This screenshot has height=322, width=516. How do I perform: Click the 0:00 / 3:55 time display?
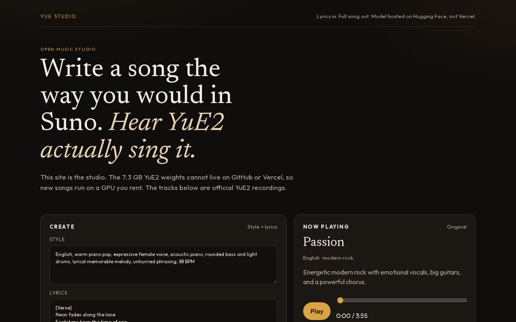pyautogui.click(x=352, y=316)
